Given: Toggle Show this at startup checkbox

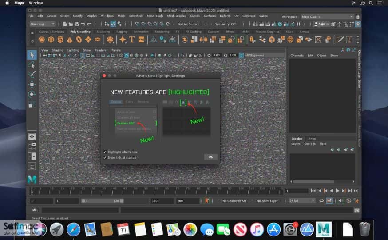Looking at the screenshot, I should coord(105,157).
